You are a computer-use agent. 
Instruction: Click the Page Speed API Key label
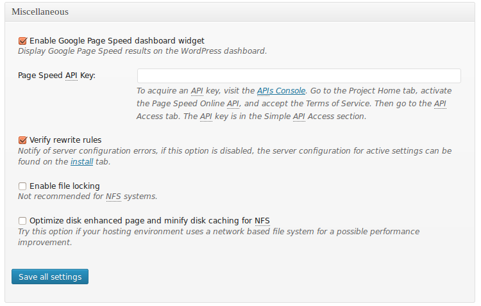56,76
